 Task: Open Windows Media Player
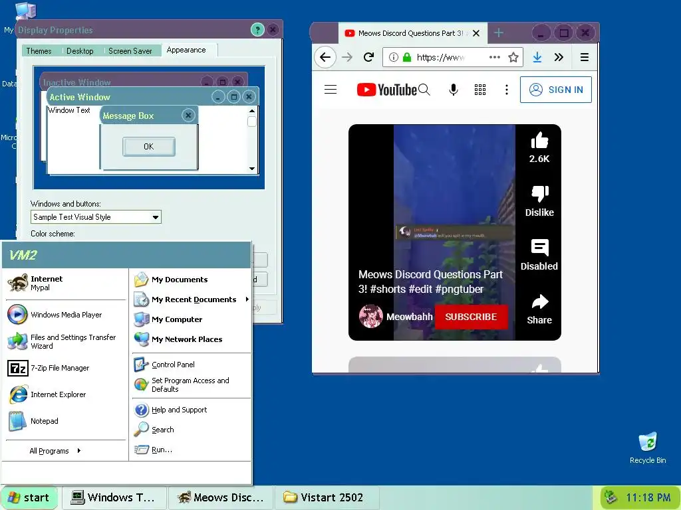[x=65, y=315]
